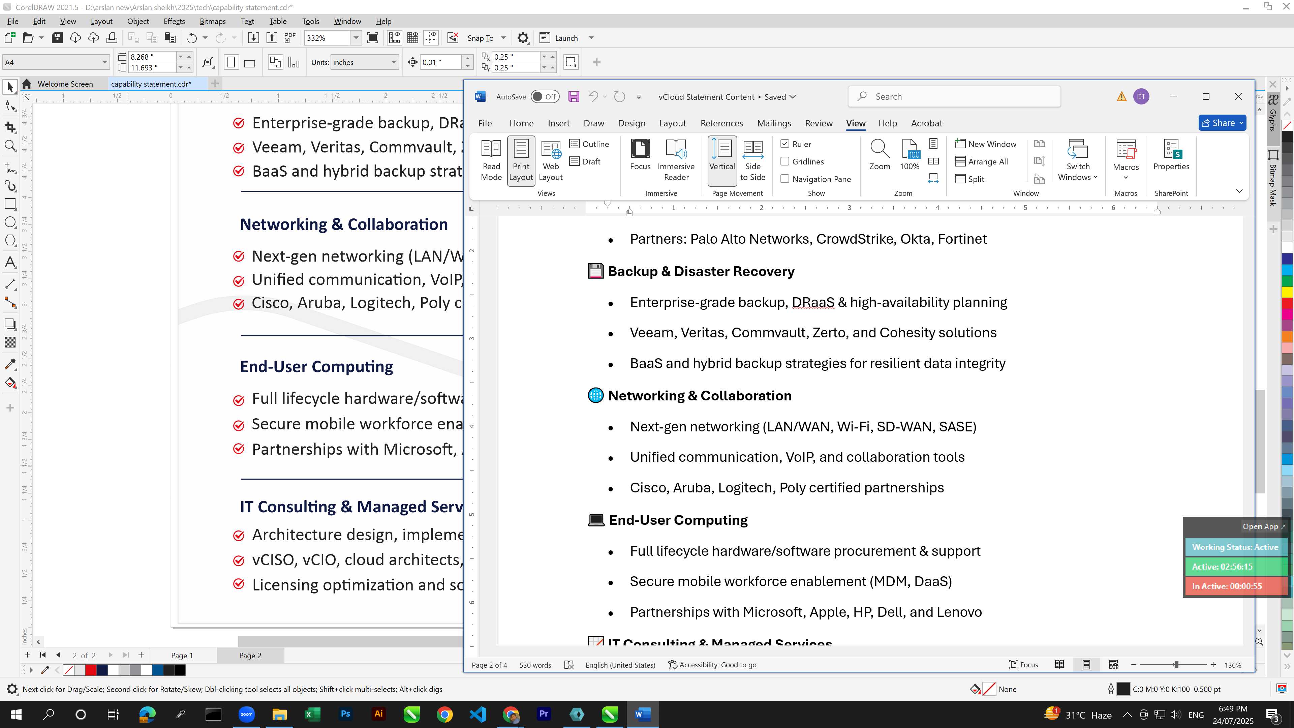Image resolution: width=1294 pixels, height=728 pixels.
Task: Pick red swatch in document palette
Action: coord(91,670)
